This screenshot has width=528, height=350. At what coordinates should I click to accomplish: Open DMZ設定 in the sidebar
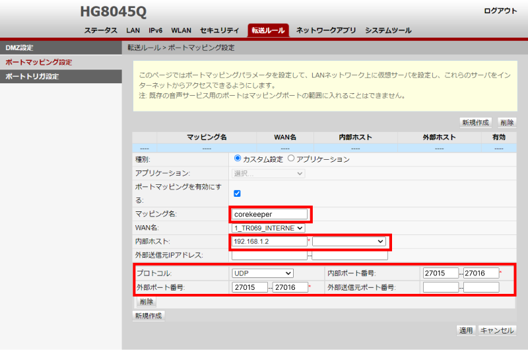(20, 48)
